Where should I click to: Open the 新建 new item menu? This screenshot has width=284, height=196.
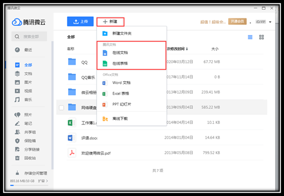click(x=110, y=22)
